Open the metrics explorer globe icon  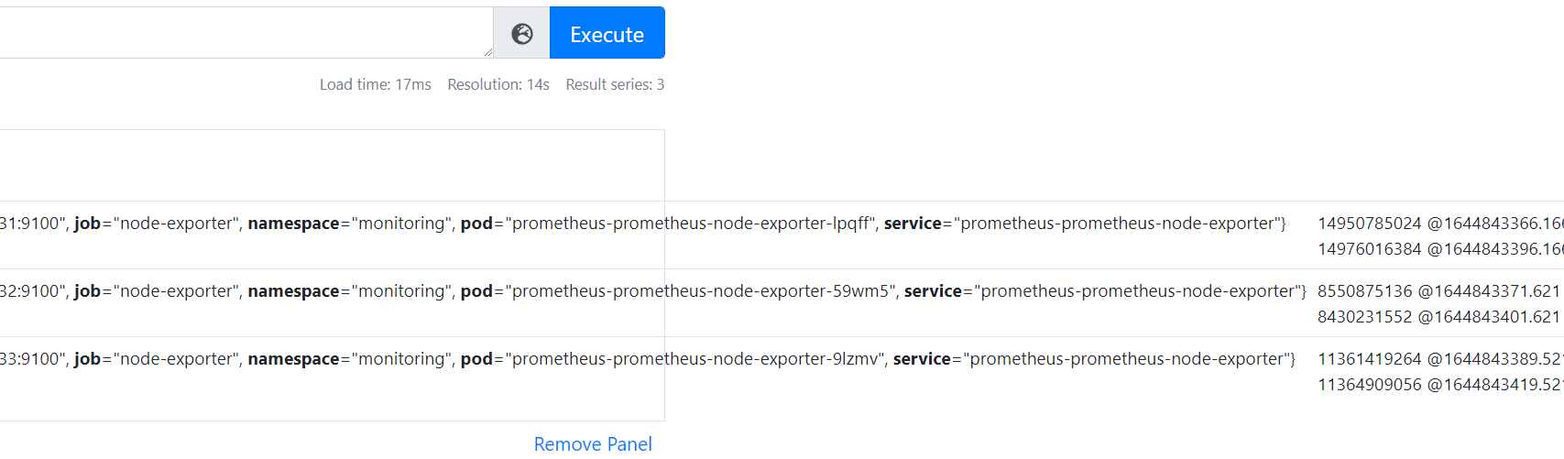521,34
